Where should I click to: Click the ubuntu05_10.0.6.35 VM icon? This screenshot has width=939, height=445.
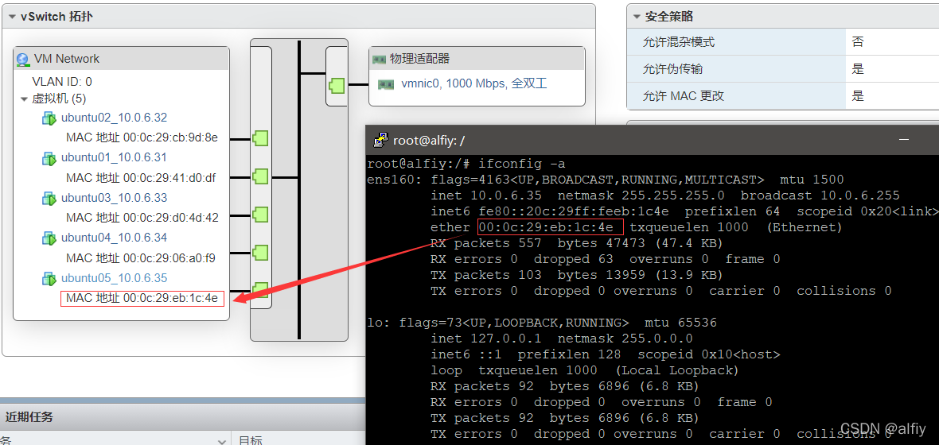49,278
